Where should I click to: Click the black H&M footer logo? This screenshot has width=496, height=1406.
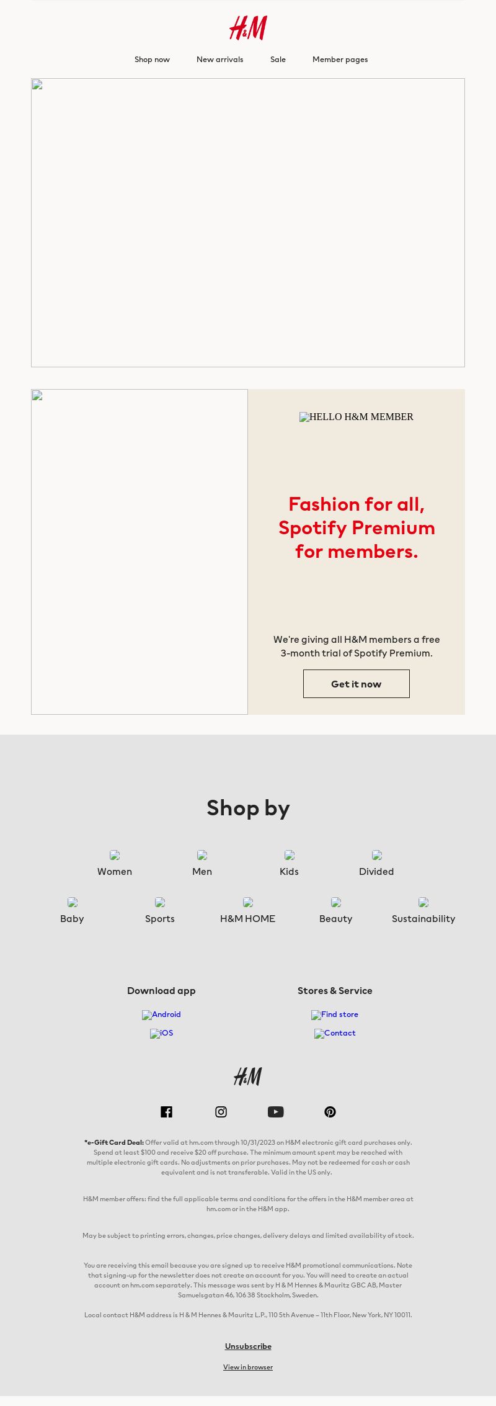[248, 1077]
